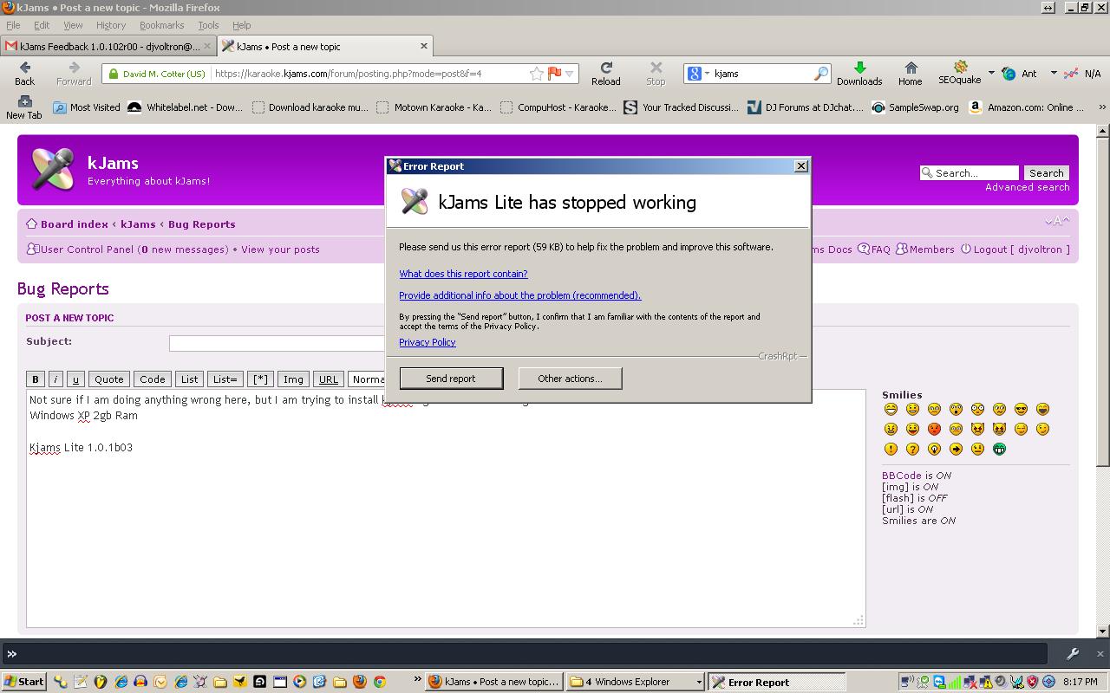Click the Send report button

click(x=451, y=379)
